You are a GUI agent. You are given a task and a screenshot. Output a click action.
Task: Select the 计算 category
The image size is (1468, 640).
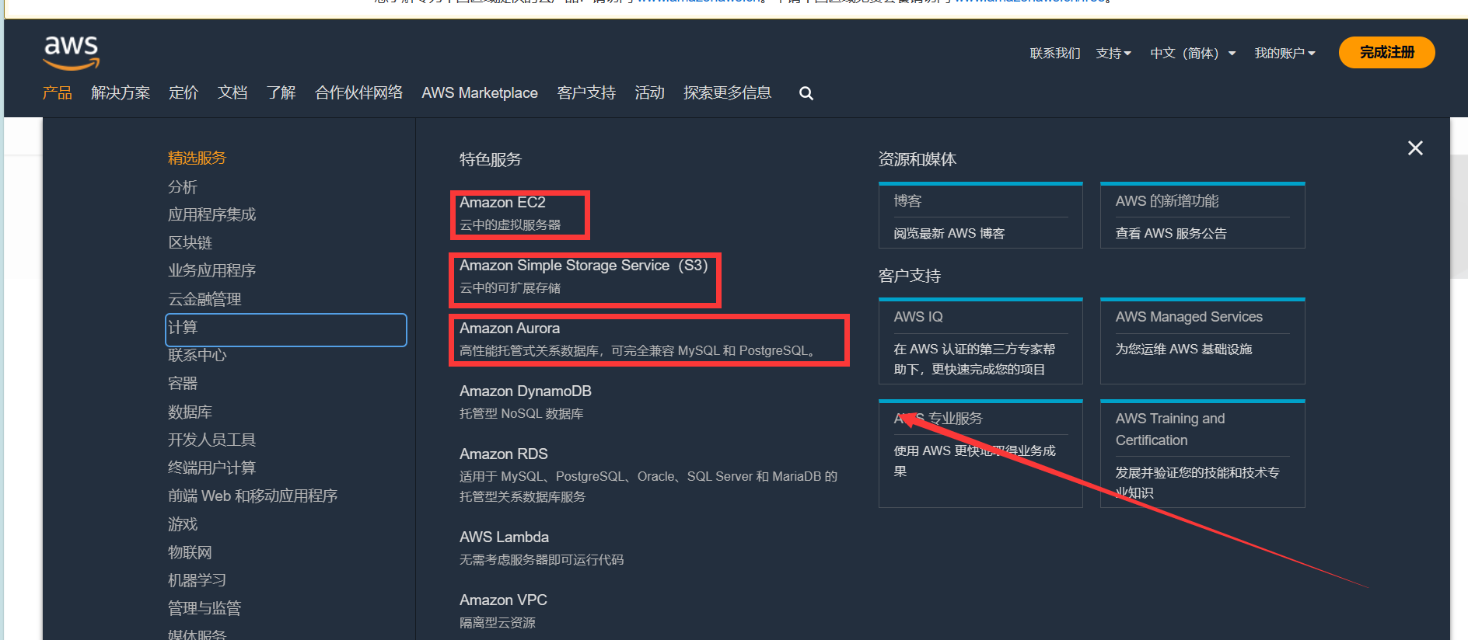point(286,329)
